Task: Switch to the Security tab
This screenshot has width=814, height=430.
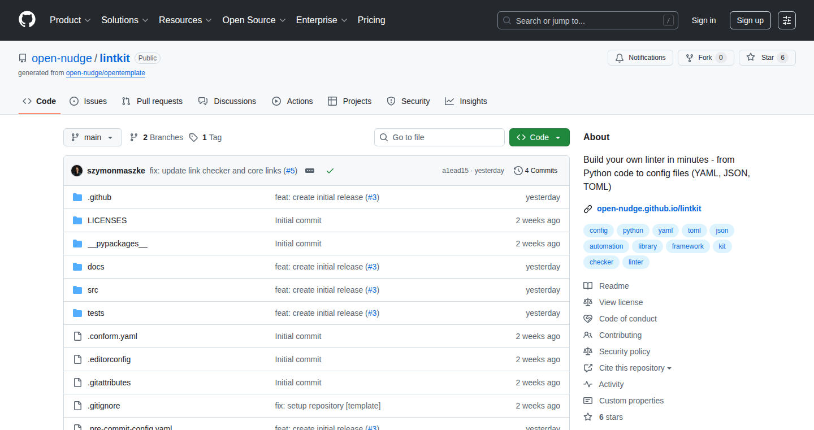Action: (408, 101)
